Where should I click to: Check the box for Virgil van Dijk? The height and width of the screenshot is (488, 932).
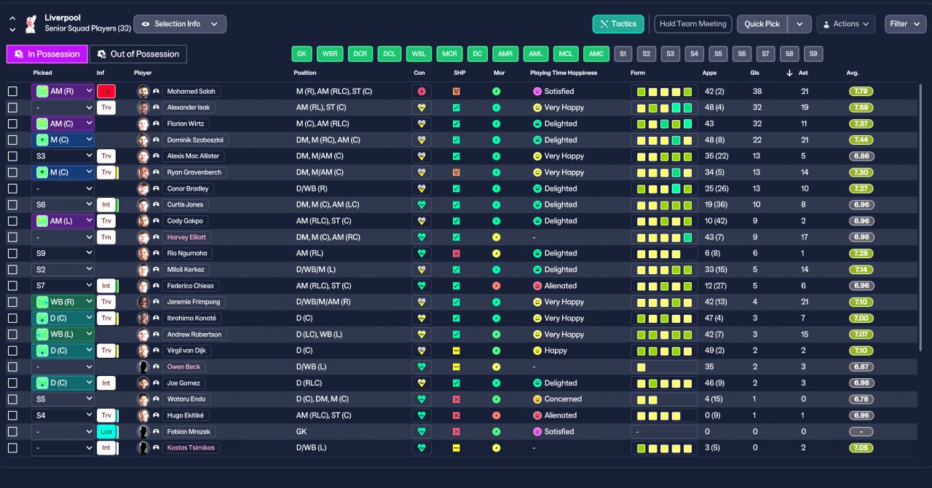(x=12, y=351)
